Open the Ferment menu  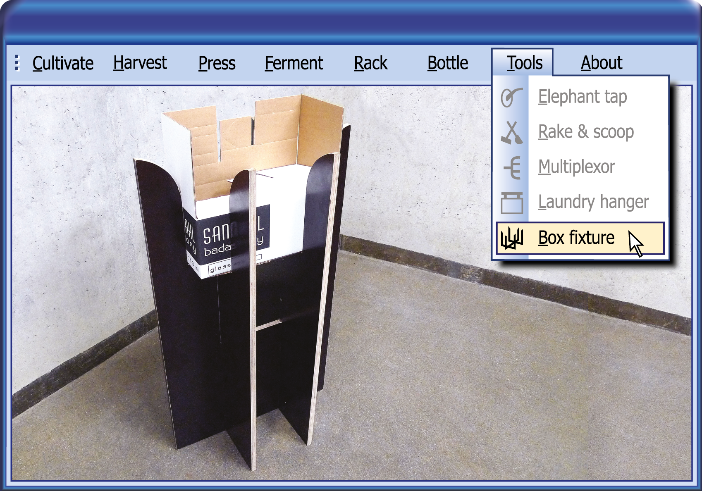pos(294,63)
